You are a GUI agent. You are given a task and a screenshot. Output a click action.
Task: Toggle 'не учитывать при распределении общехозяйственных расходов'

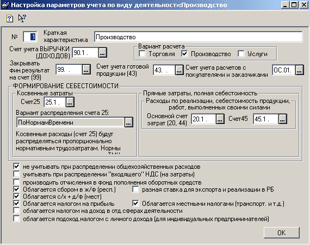tap(17, 167)
